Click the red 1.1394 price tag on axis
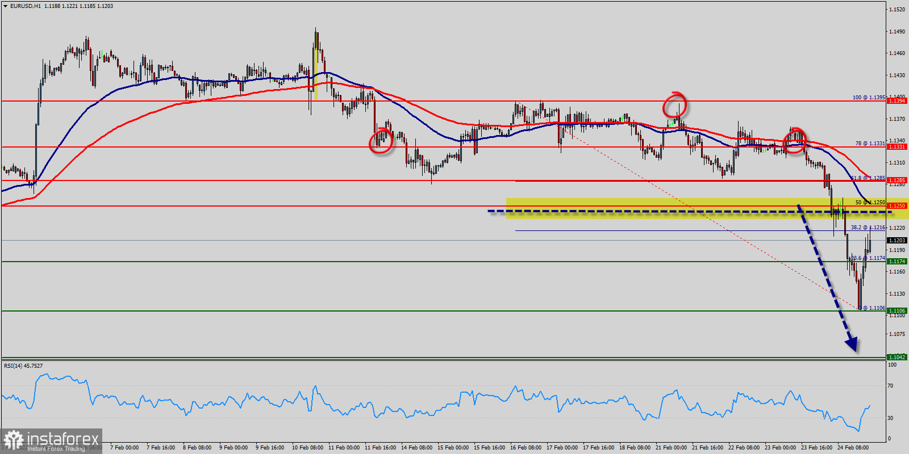Screen dimensions: 909x454 pos(897,101)
